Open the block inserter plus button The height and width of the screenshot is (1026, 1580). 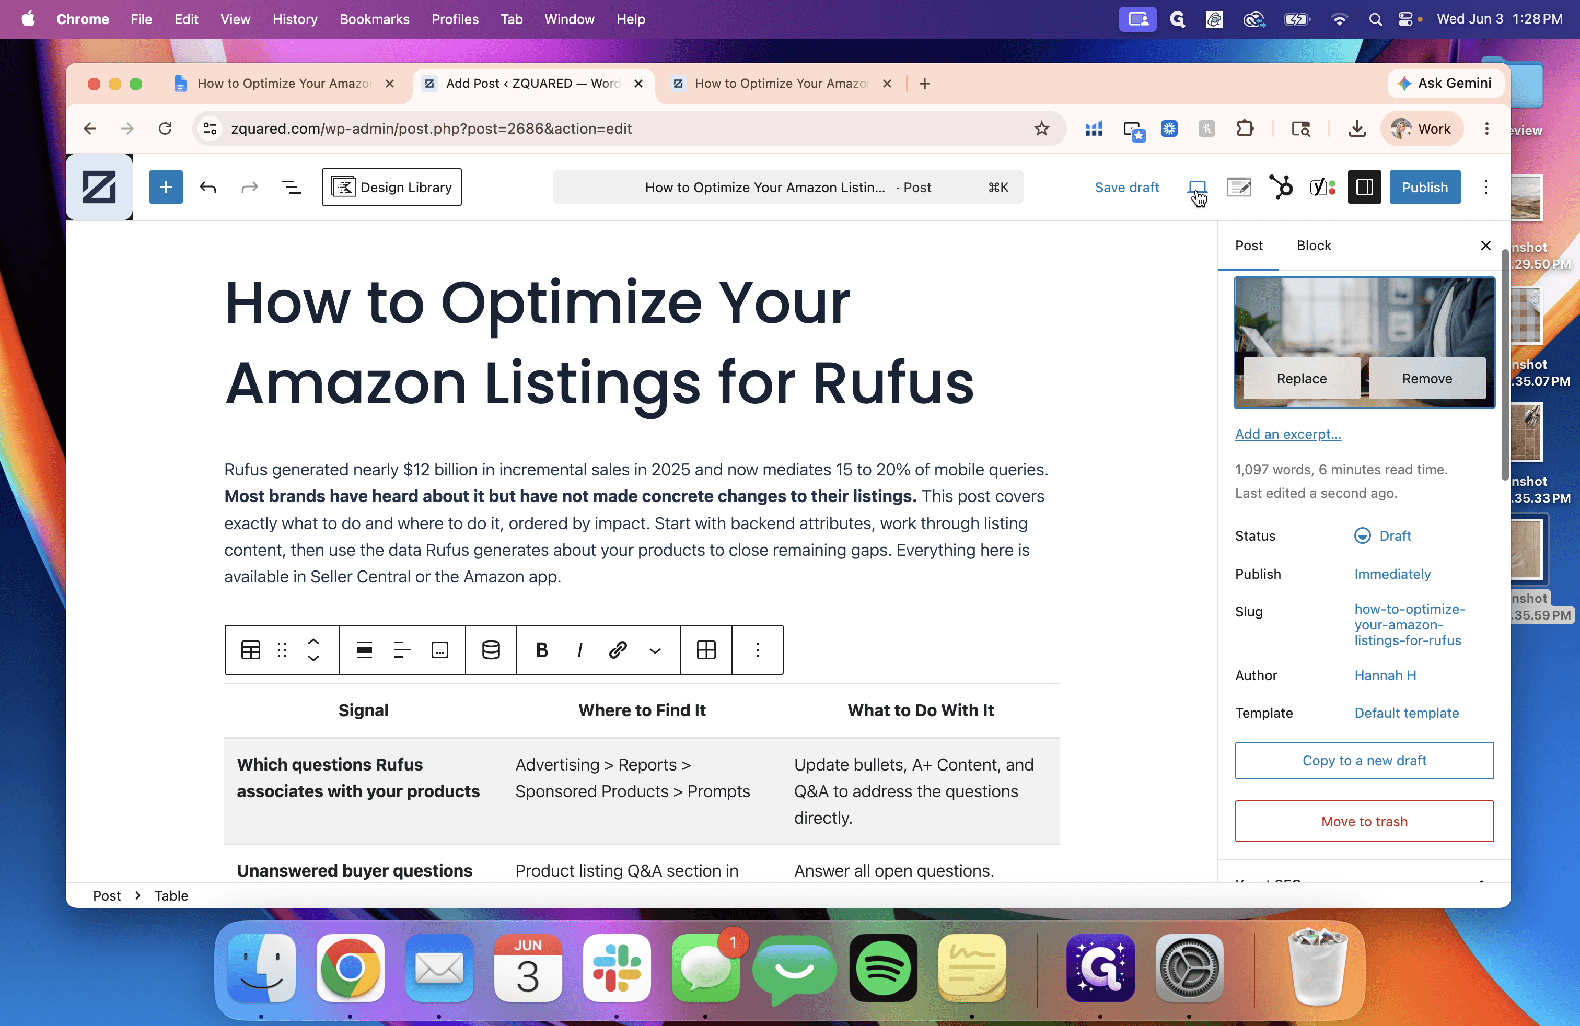tap(166, 187)
